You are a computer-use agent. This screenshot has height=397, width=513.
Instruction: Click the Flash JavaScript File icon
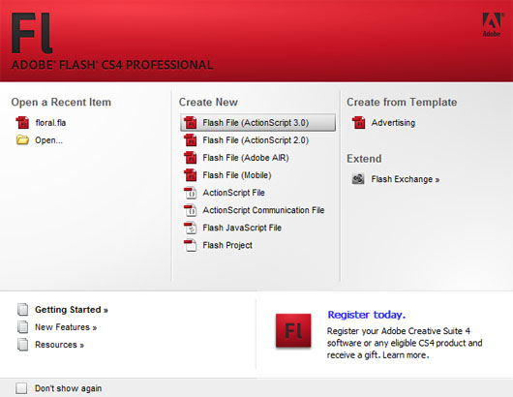pos(191,228)
